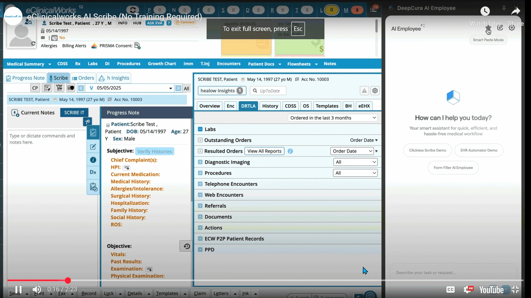Click the SCRIBE IT button

tap(74, 113)
